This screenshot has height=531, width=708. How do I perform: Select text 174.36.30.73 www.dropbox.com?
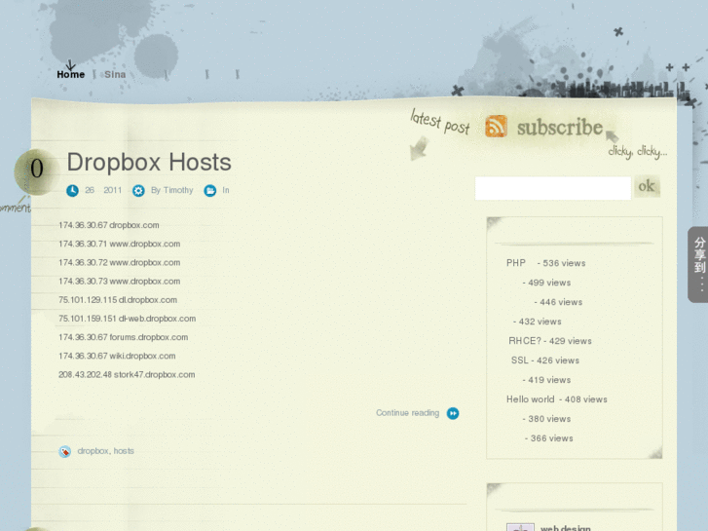click(x=119, y=282)
